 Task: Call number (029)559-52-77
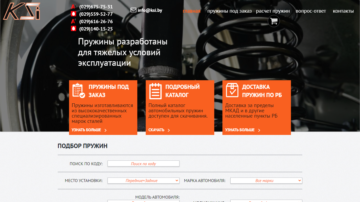pos(96,14)
